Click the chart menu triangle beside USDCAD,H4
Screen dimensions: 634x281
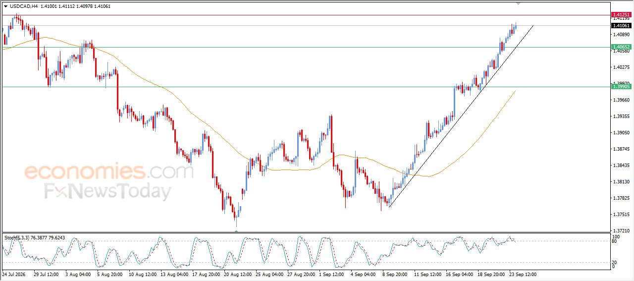coord(5,6)
